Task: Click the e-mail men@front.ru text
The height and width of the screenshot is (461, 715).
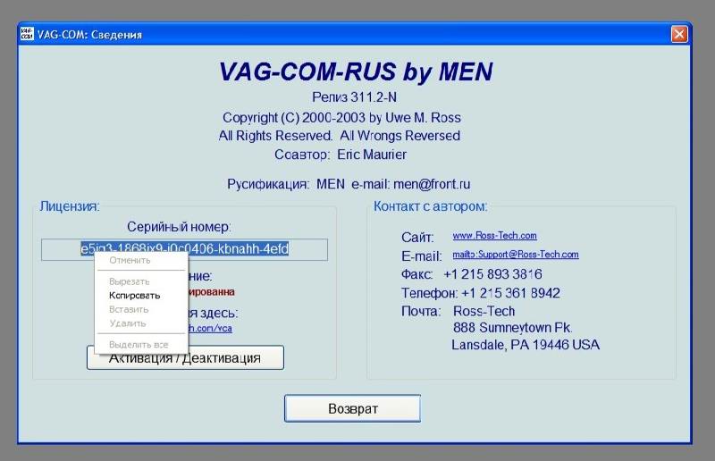Action: [x=410, y=184]
